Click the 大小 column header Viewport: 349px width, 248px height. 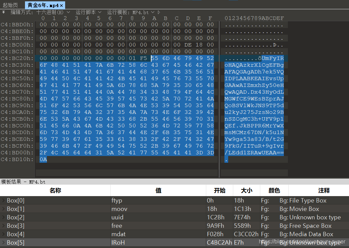click(x=246, y=190)
